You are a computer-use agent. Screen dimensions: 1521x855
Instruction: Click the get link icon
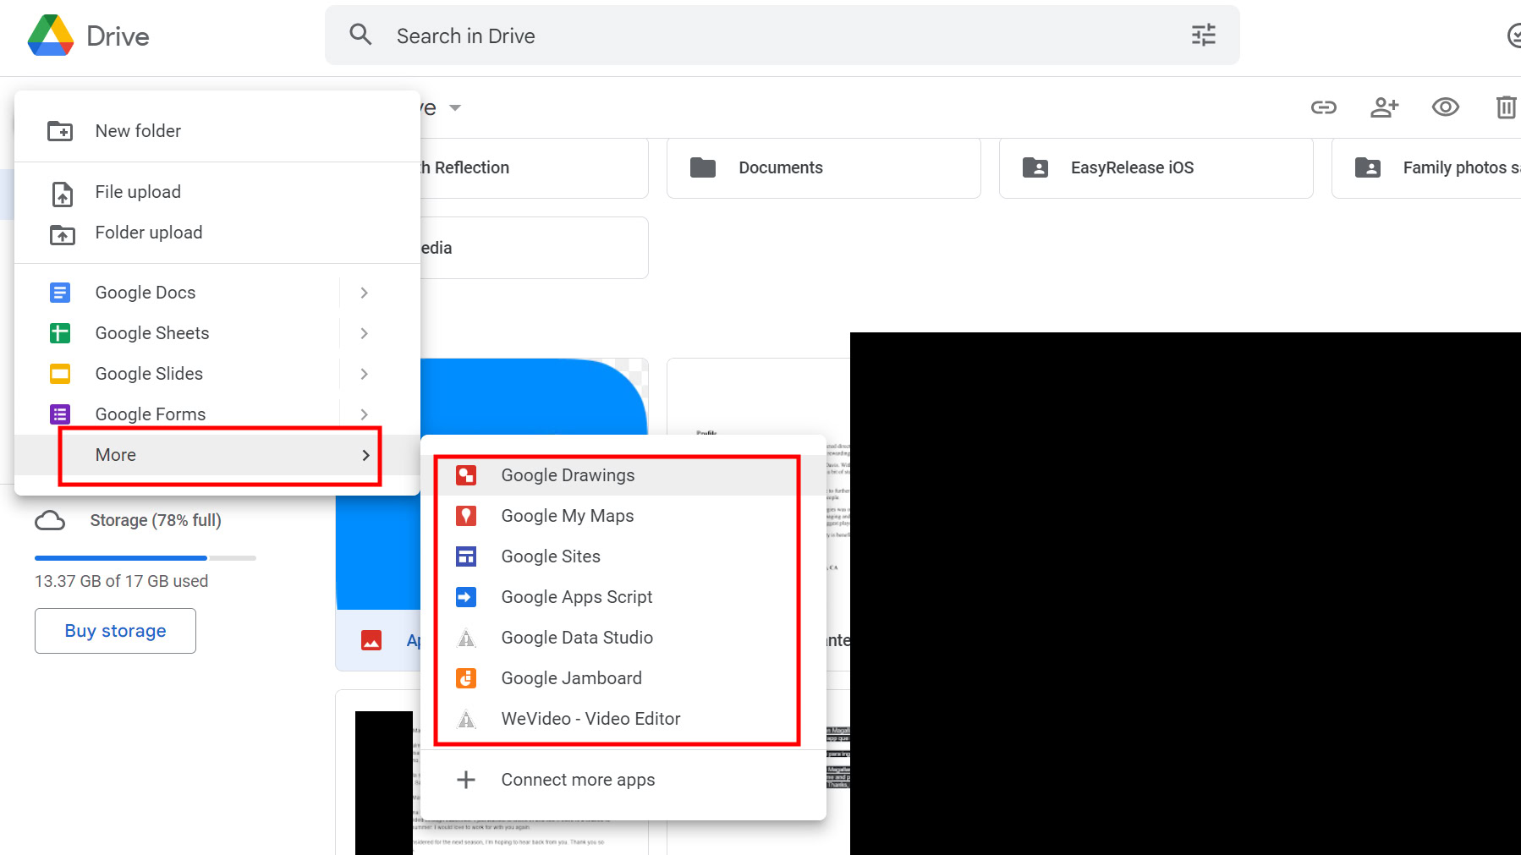[1323, 107]
